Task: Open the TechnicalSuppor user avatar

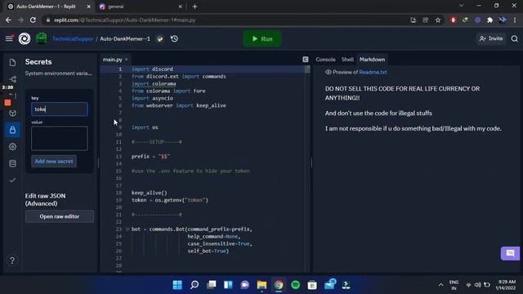Action: (42, 38)
